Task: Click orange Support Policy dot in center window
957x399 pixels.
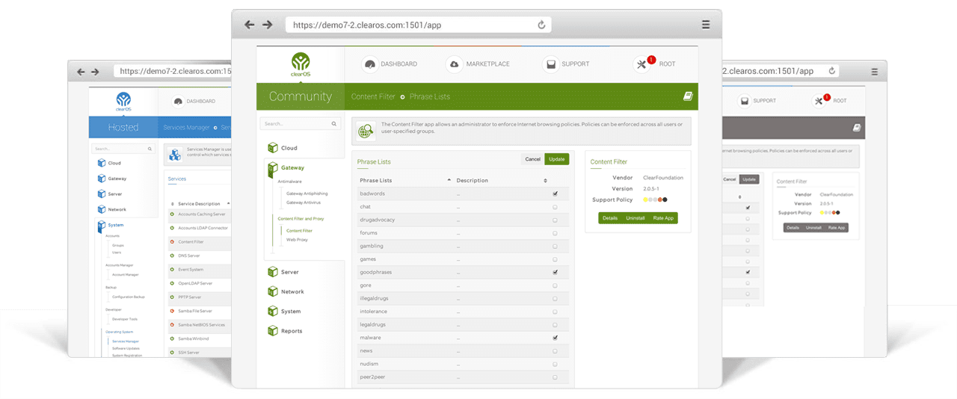Action: point(660,199)
